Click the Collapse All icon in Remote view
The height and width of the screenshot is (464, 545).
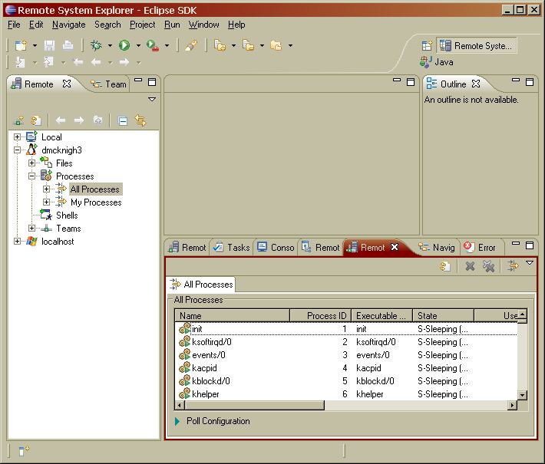(x=122, y=120)
